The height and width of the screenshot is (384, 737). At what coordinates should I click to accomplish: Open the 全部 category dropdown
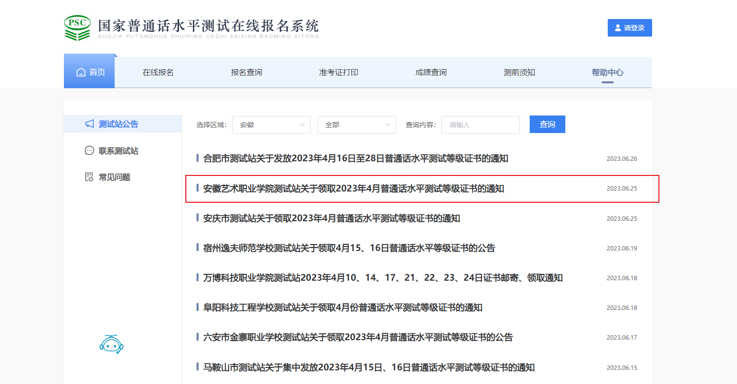357,125
